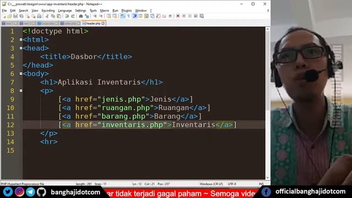Click the Save All toolbar icon
352x198 pixels.
click(21, 16)
